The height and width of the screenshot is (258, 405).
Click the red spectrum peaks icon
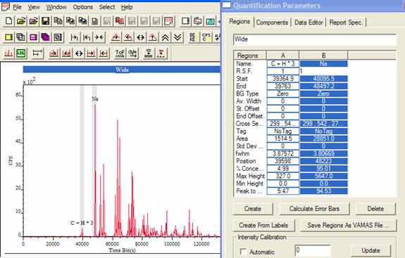[x=8, y=53]
